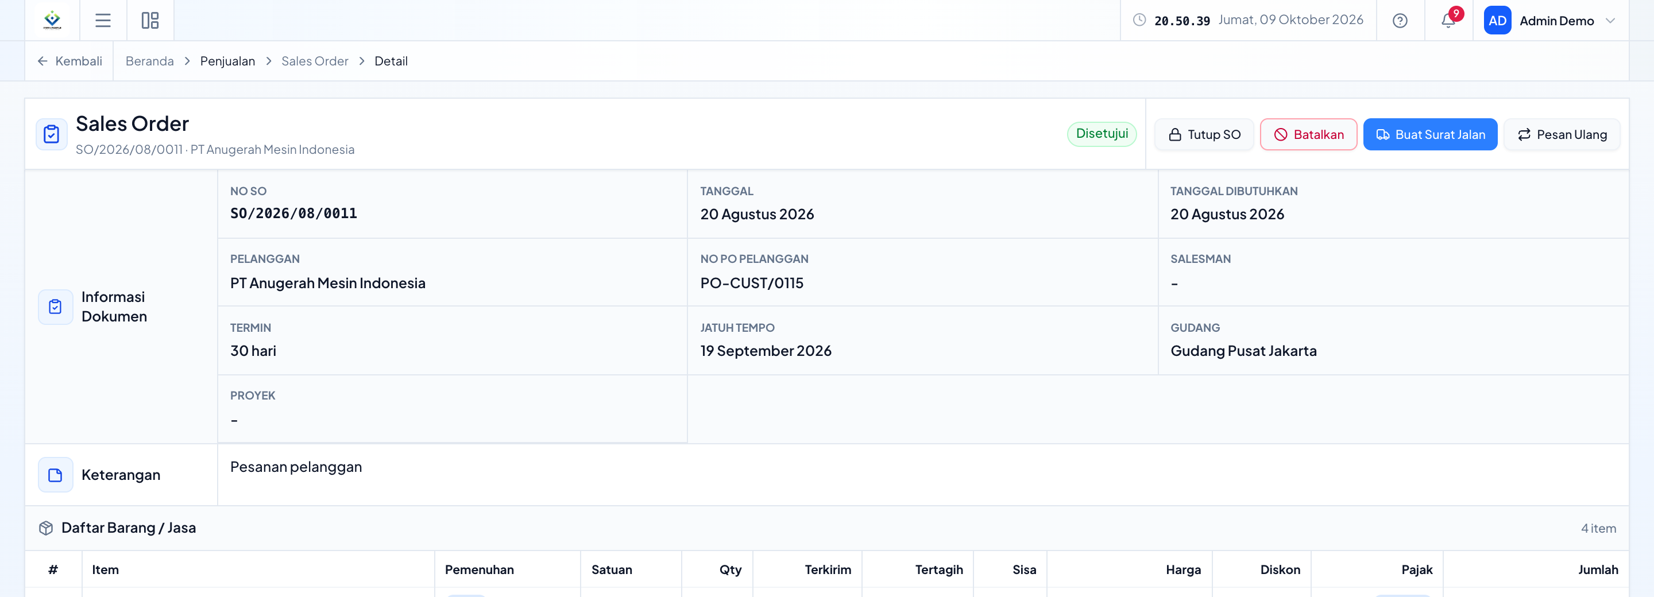Click Pesanan pelanggan note text
The height and width of the screenshot is (597, 1654).
[296, 467]
